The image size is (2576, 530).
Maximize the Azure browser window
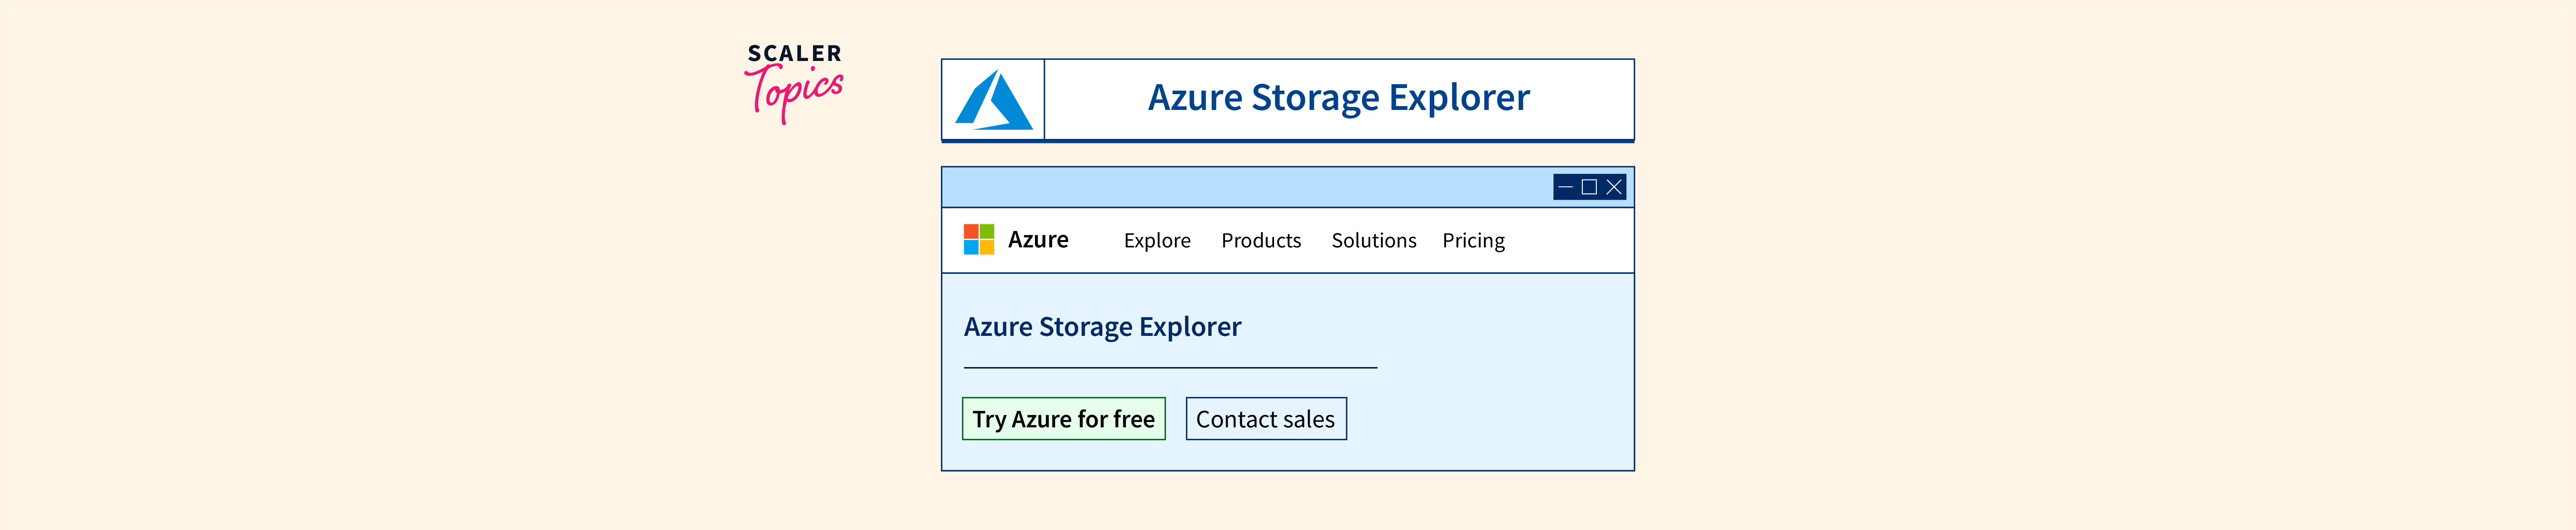click(x=1589, y=187)
